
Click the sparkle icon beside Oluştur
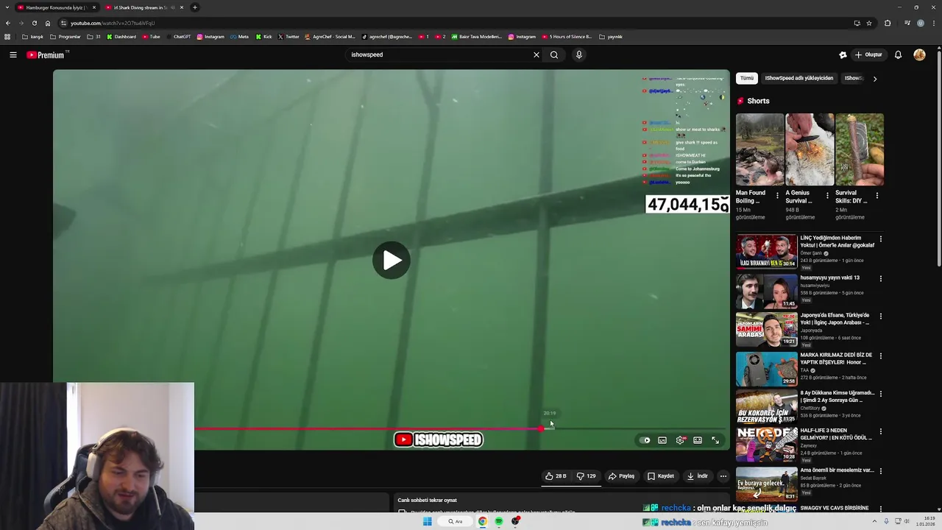[843, 54]
